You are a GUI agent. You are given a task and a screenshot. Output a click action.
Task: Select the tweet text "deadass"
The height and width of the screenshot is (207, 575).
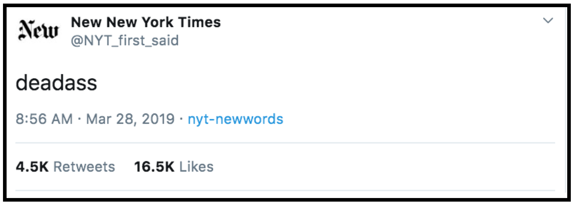56,83
